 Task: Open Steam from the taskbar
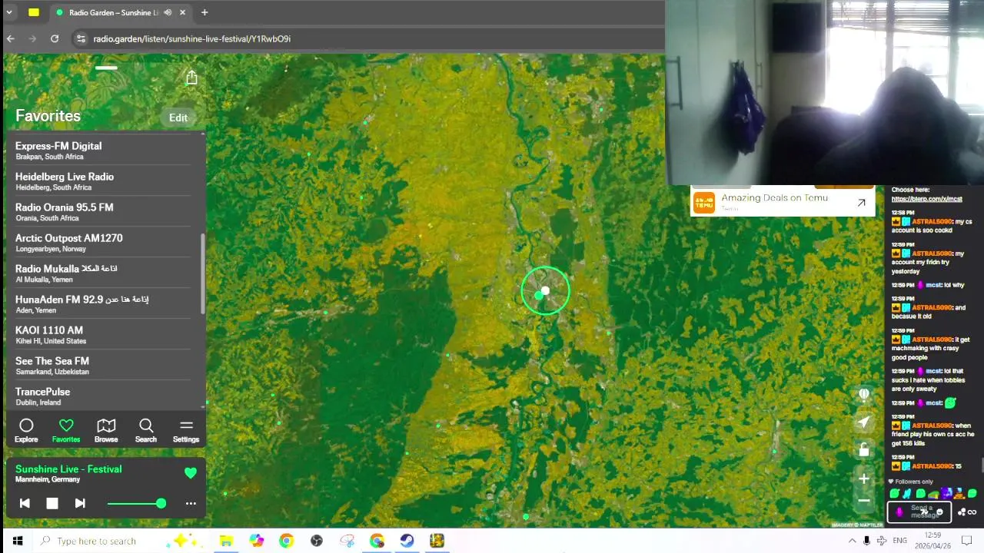407,541
